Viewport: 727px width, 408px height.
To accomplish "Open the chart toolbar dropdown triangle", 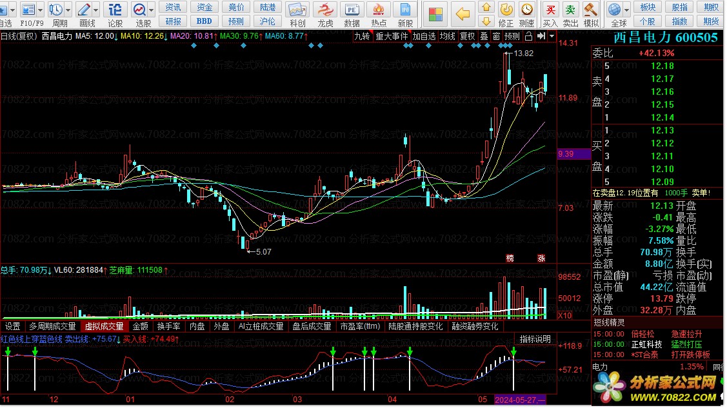I will click(x=552, y=36).
